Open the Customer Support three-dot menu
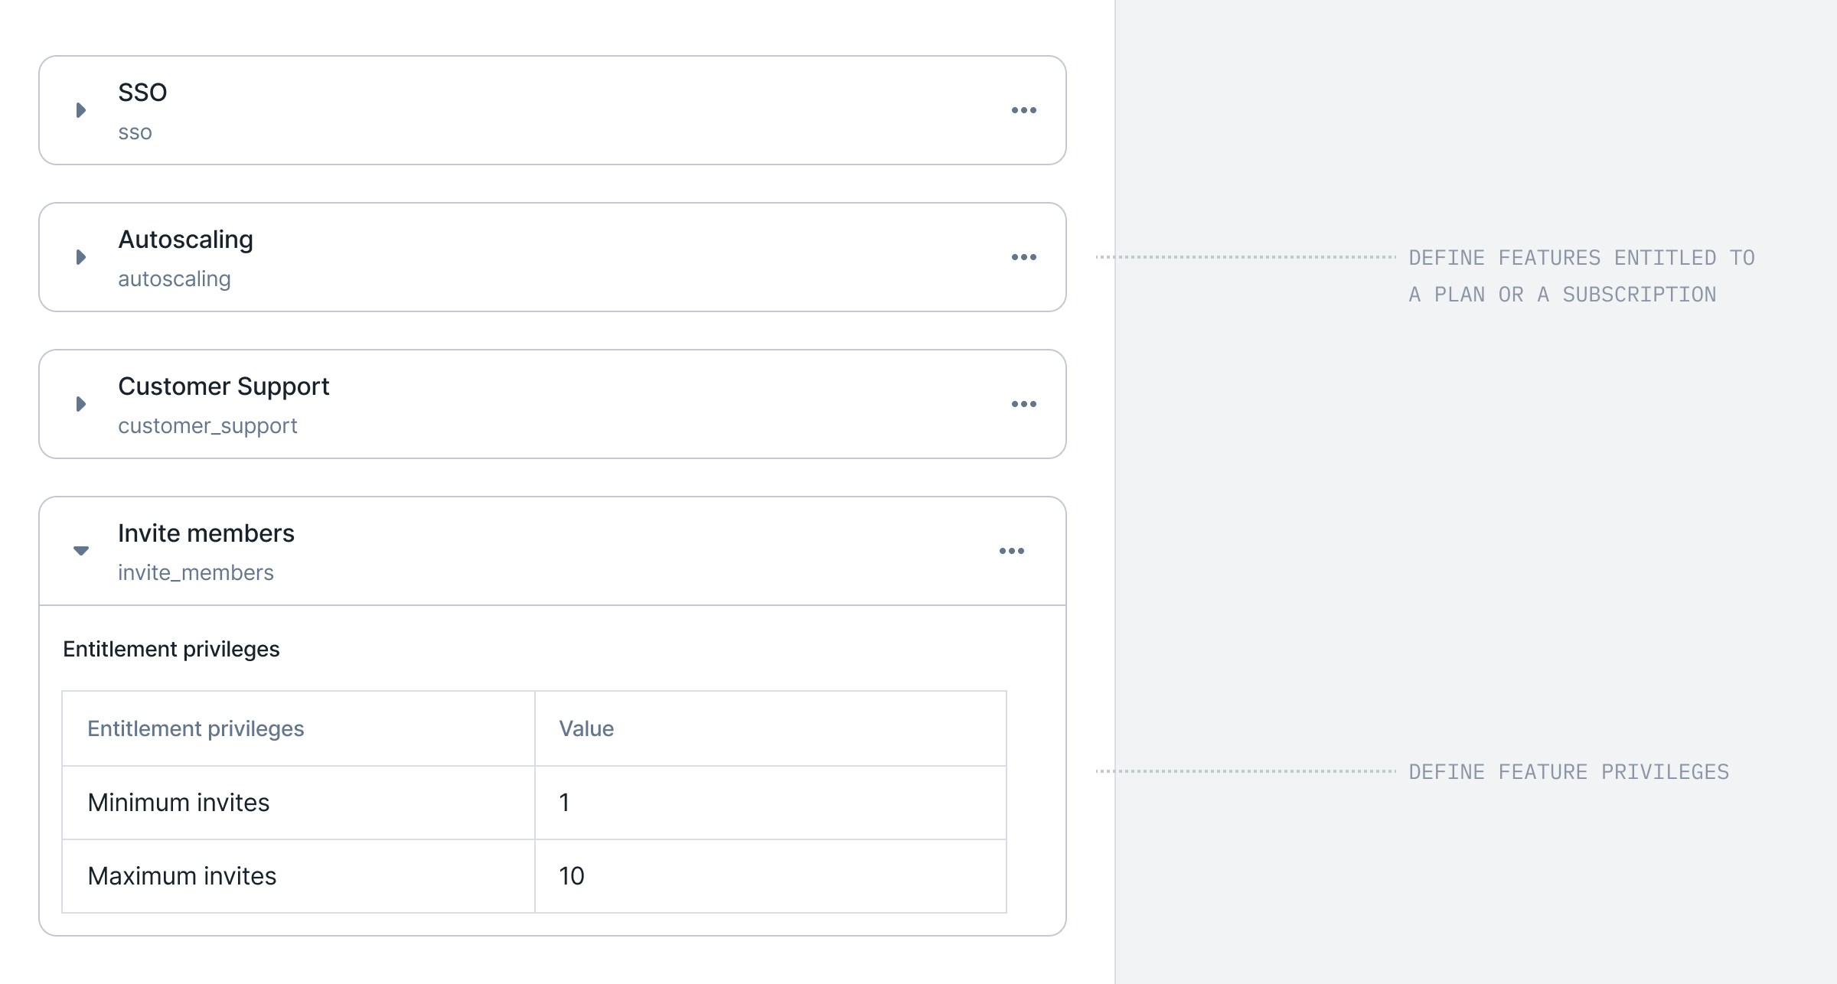This screenshot has width=1837, height=984. 1023,404
